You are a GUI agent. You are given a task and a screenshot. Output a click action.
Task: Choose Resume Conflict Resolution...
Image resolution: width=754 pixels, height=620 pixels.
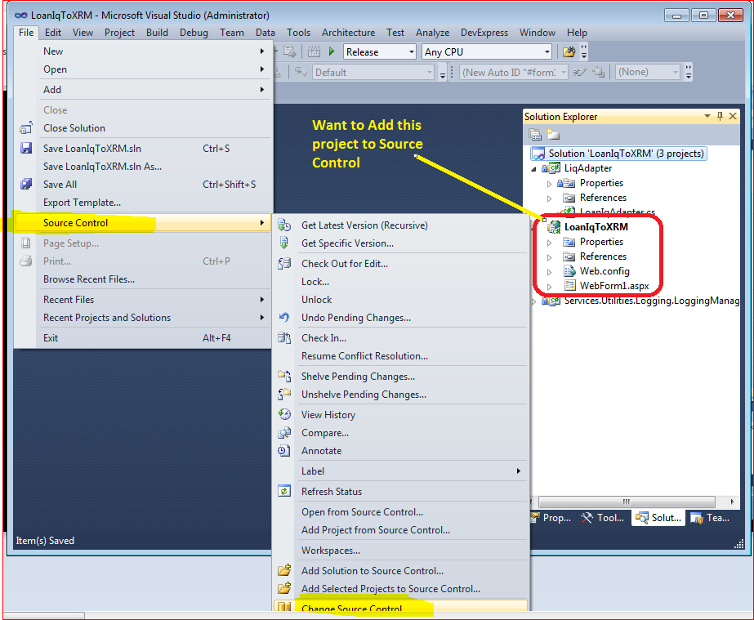tap(401, 356)
